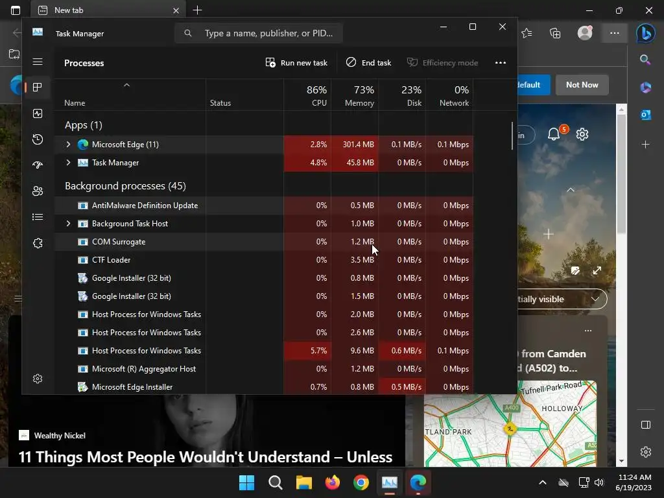Open Startup apps icon in sidebar
The image size is (664, 498).
click(38, 165)
